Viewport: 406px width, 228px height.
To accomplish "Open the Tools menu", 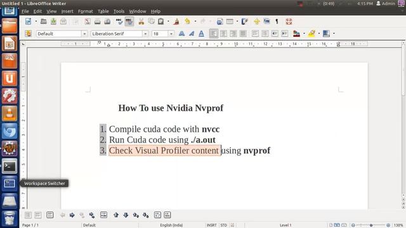I will tap(119, 11).
